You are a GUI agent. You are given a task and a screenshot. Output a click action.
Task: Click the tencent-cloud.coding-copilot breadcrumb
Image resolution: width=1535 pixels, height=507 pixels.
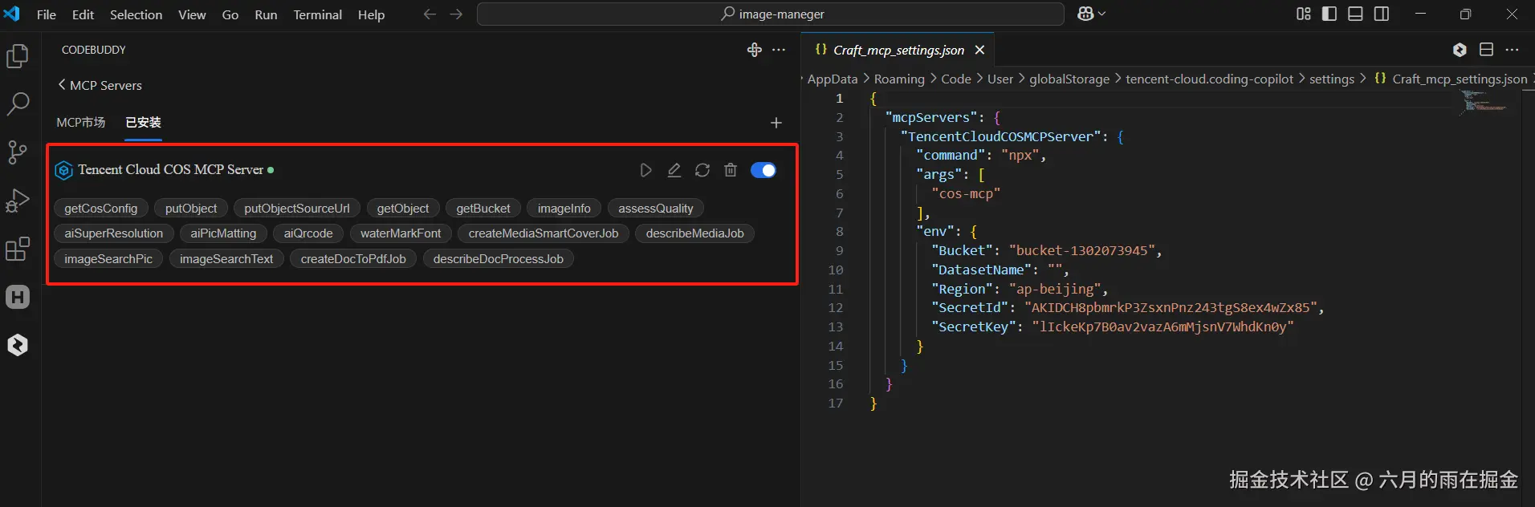(1210, 79)
